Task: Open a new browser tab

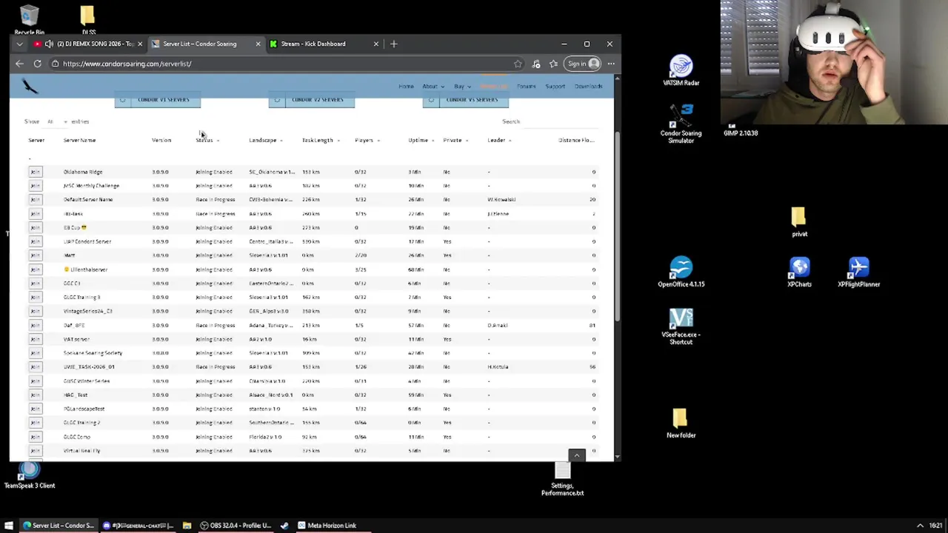Action: [x=393, y=44]
